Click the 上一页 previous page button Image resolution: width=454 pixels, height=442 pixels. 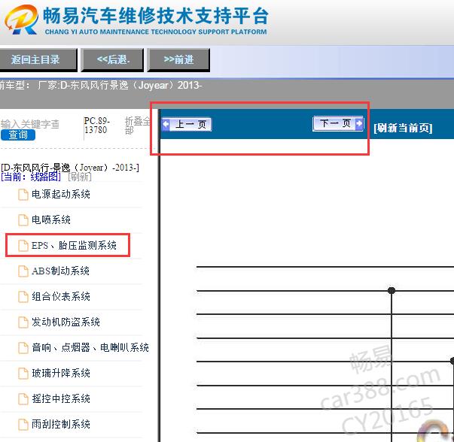point(187,124)
